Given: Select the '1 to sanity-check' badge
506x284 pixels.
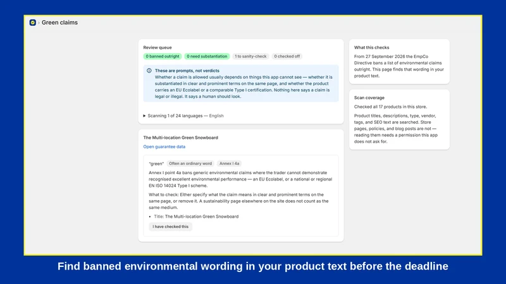Looking at the screenshot, I should (x=250, y=56).
